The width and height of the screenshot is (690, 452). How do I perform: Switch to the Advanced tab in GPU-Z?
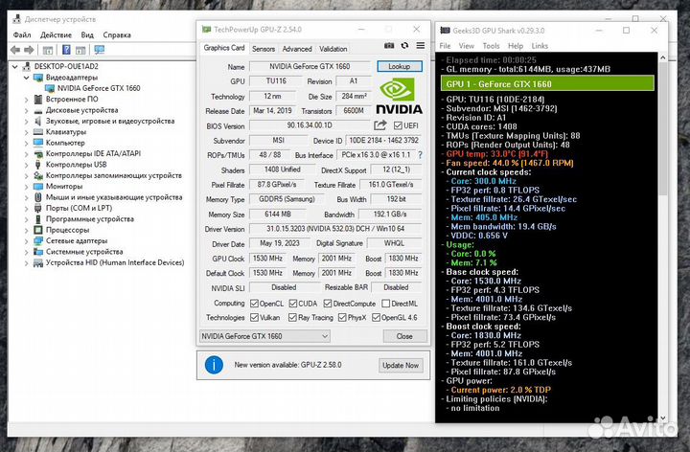(297, 49)
